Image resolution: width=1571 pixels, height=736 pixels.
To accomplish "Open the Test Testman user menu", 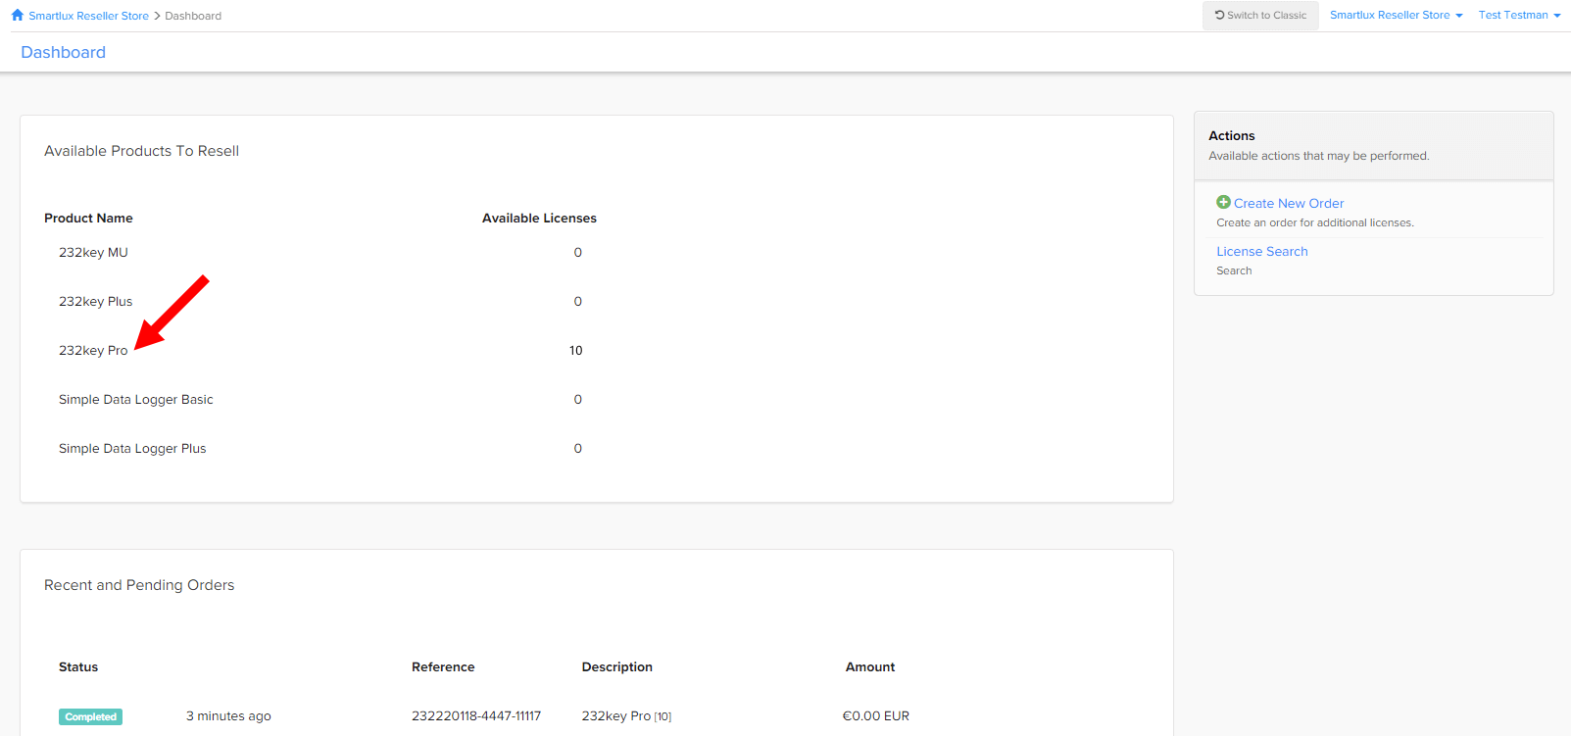I will click(x=1519, y=15).
